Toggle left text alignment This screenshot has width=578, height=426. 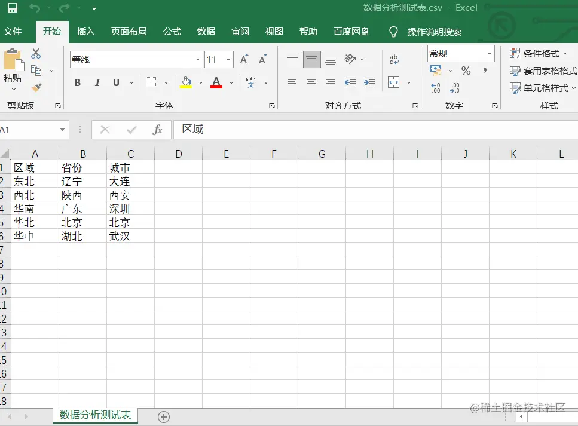[x=292, y=82]
